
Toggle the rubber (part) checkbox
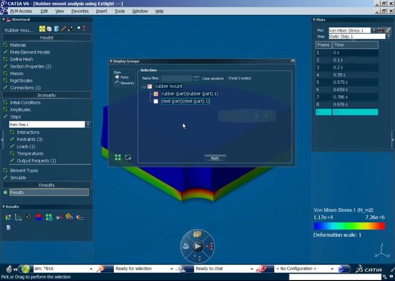point(156,94)
